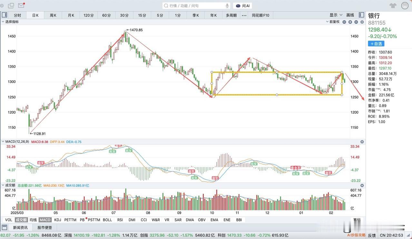Open the 前复权 adjustment dropdown
This screenshot has height=239, width=412.
tap(333, 22)
